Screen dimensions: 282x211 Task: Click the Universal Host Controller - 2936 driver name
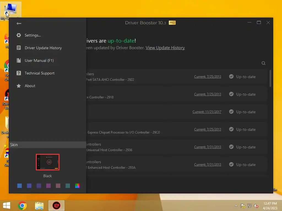tap(109, 150)
